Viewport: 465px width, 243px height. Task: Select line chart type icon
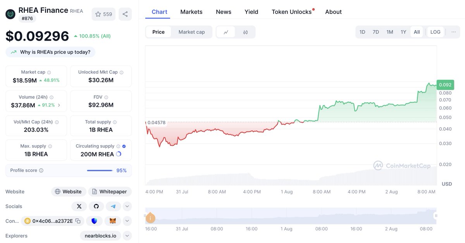tap(226, 32)
